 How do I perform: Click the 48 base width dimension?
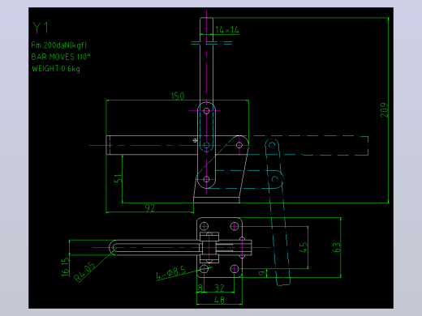click(x=219, y=300)
